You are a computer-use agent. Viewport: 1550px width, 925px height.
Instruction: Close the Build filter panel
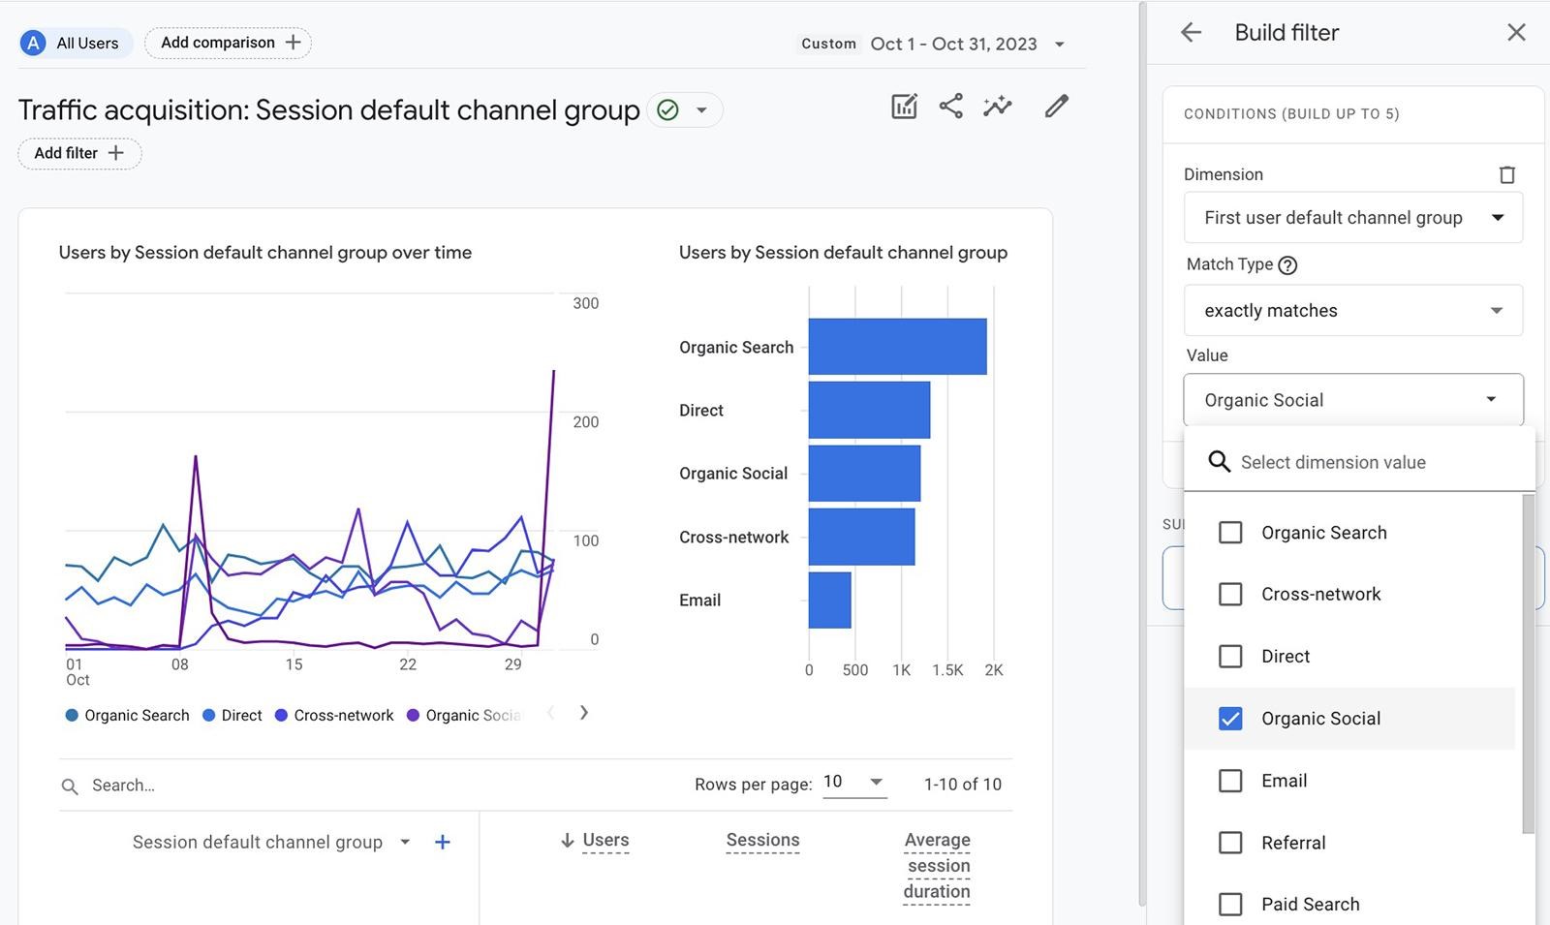click(x=1516, y=32)
